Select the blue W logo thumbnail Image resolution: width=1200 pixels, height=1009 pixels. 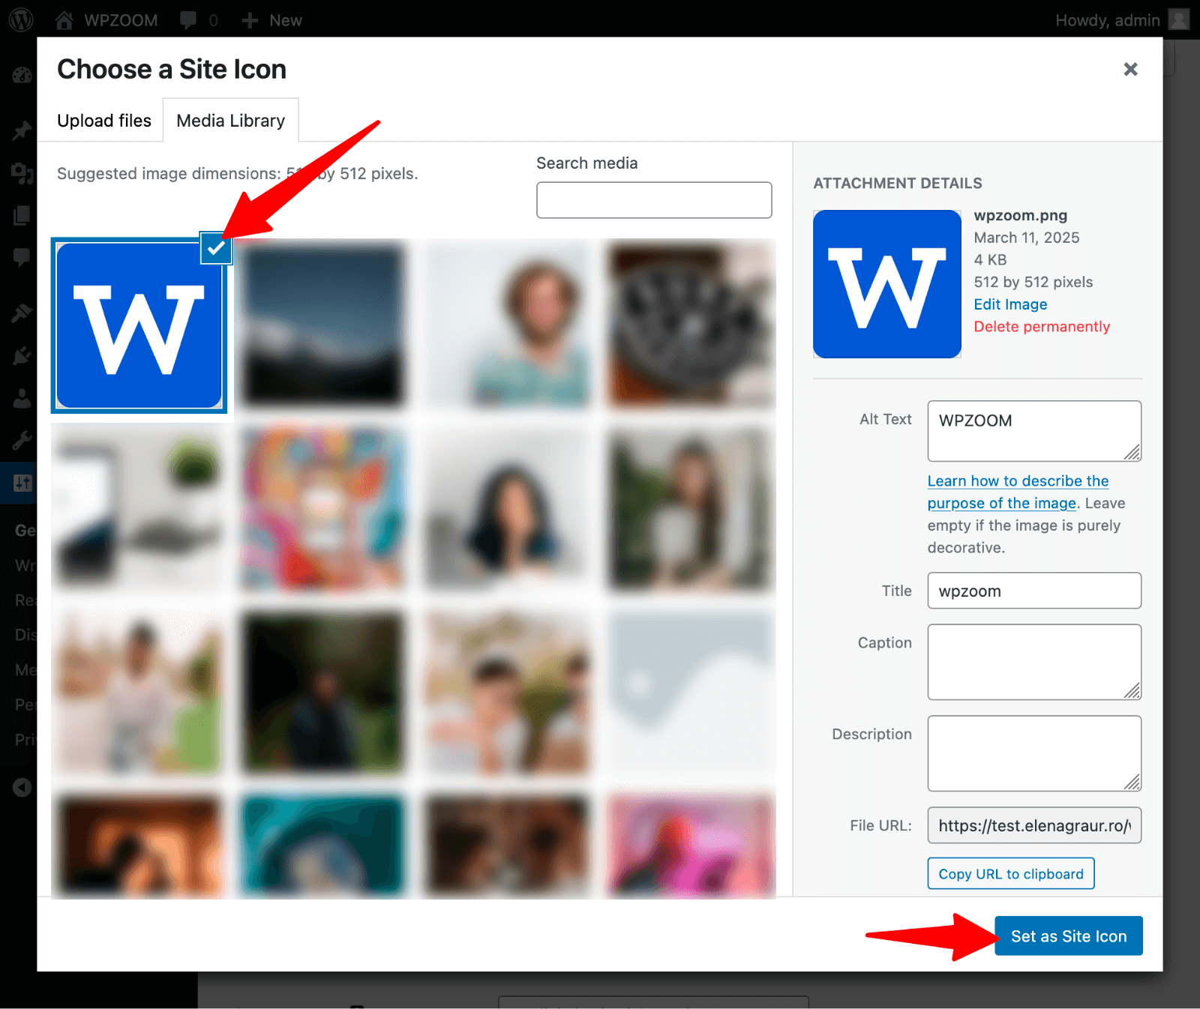point(139,326)
